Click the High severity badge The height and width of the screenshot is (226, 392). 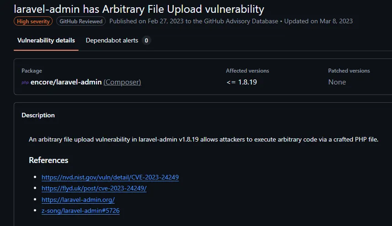33,21
